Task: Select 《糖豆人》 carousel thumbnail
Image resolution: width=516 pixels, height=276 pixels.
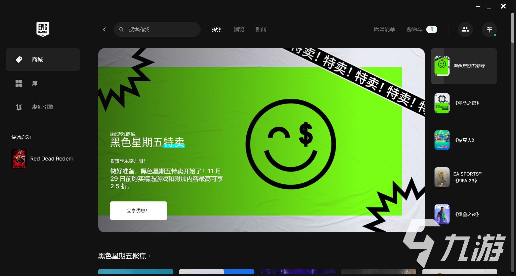Action: click(x=442, y=140)
